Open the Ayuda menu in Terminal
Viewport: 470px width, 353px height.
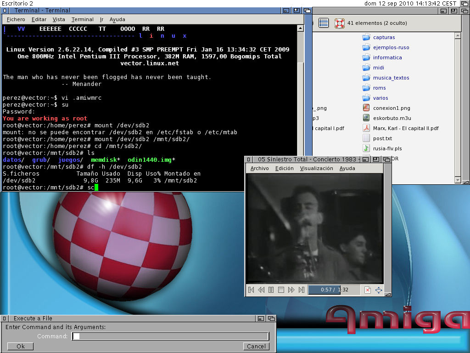click(117, 19)
